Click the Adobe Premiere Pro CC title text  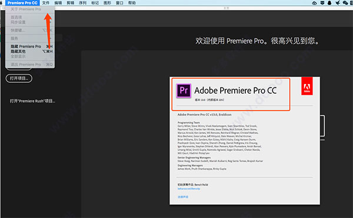235,90
